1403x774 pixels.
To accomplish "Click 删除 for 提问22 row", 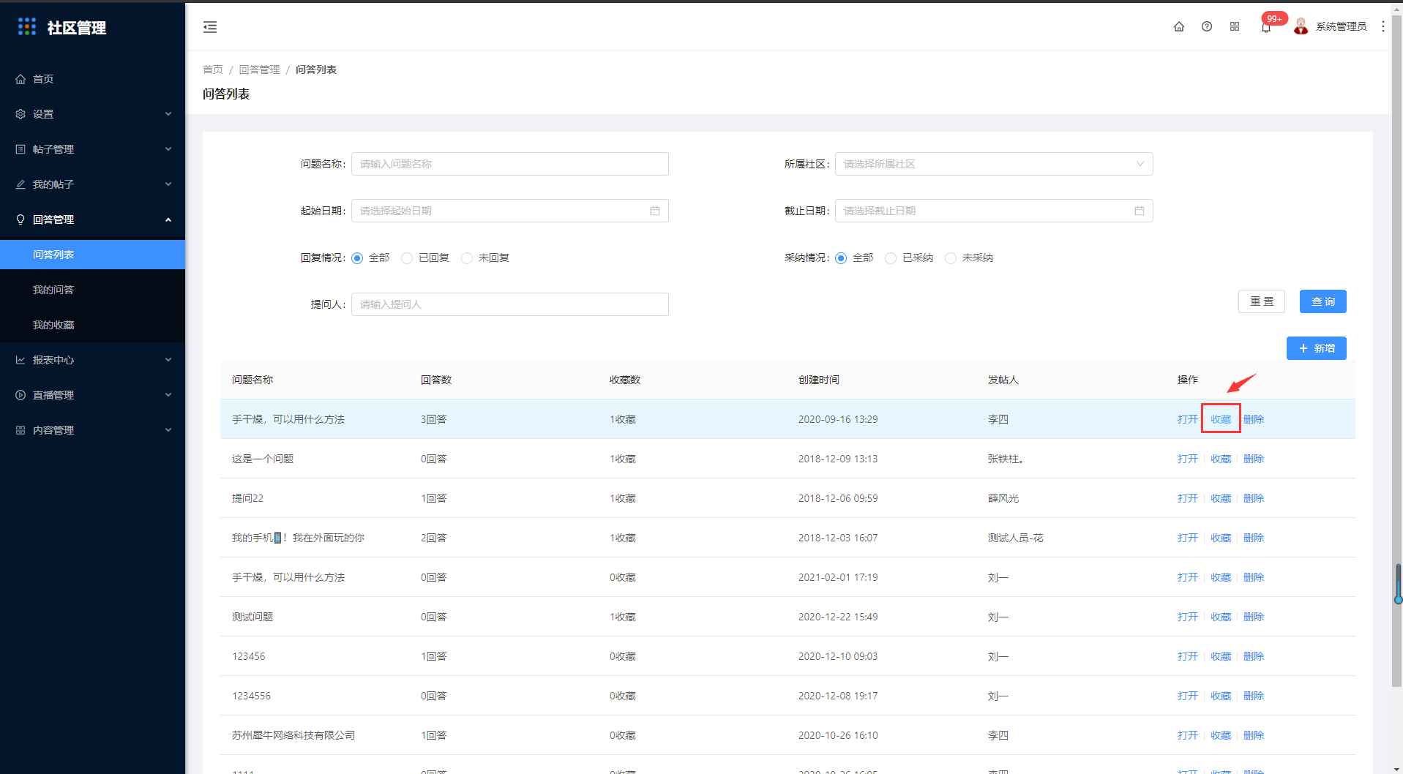I will click(1254, 498).
